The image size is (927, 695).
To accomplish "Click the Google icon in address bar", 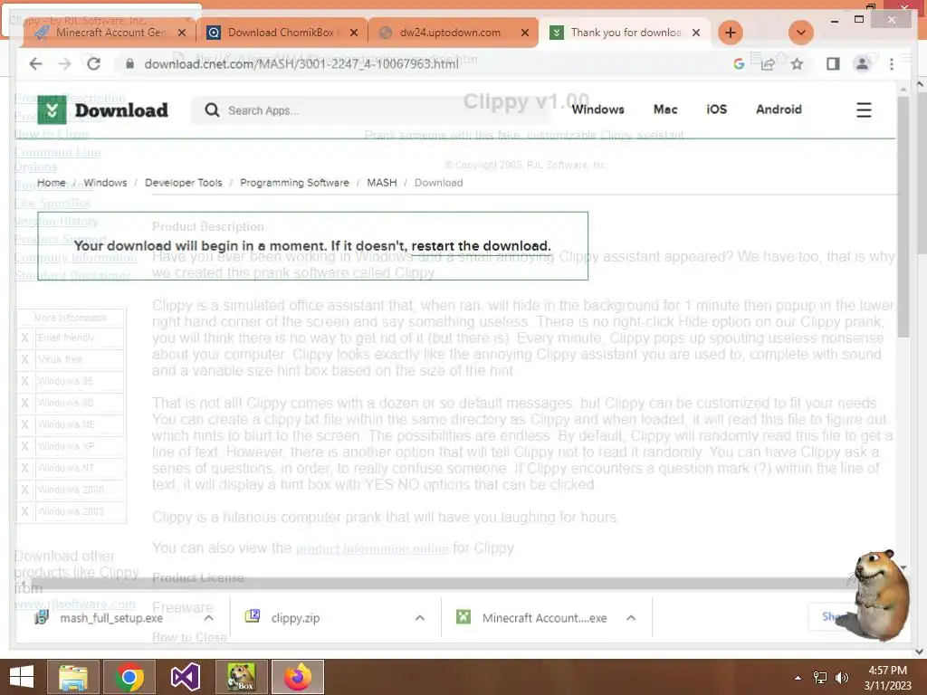I will coord(739,64).
